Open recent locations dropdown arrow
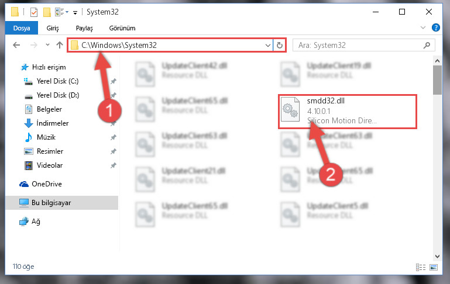The height and width of the screenshot is (284, 450). pos(47,45)
